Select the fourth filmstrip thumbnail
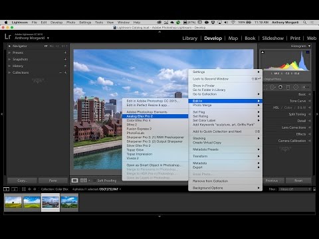This screenshot has height=239, width=319. click(69, 202)
